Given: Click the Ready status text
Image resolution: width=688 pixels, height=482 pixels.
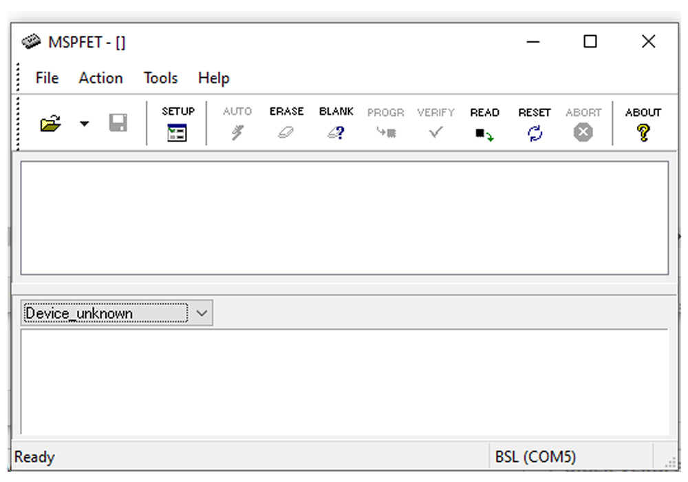Looking at the screenshot, I should pos(34,457).
